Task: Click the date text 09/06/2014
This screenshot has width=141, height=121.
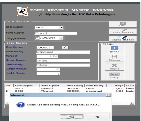Action: tap(47, 38)
